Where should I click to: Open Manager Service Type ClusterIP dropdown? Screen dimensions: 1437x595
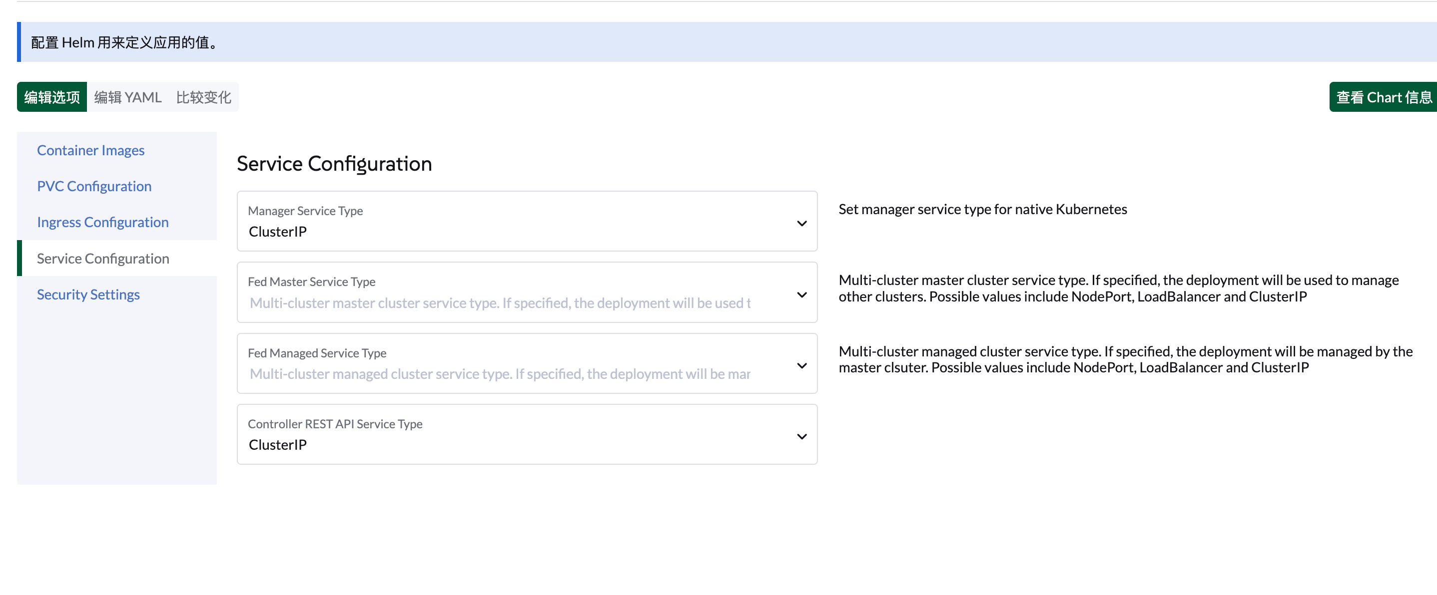point(502,222)
